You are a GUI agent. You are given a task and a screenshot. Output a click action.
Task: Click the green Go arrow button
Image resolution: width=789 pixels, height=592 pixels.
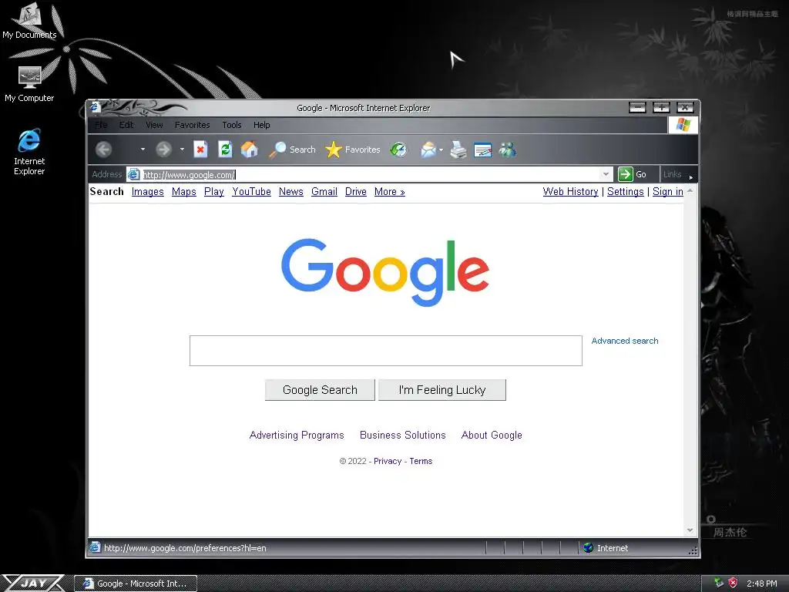pos(625,174)
